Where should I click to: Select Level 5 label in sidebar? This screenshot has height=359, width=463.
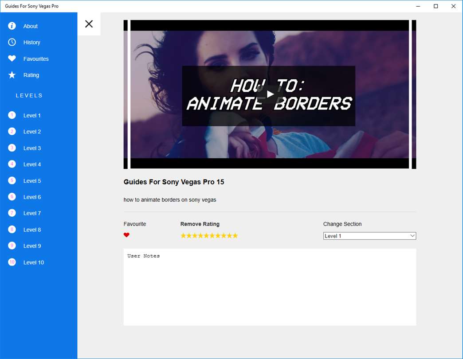pos(32,181)
